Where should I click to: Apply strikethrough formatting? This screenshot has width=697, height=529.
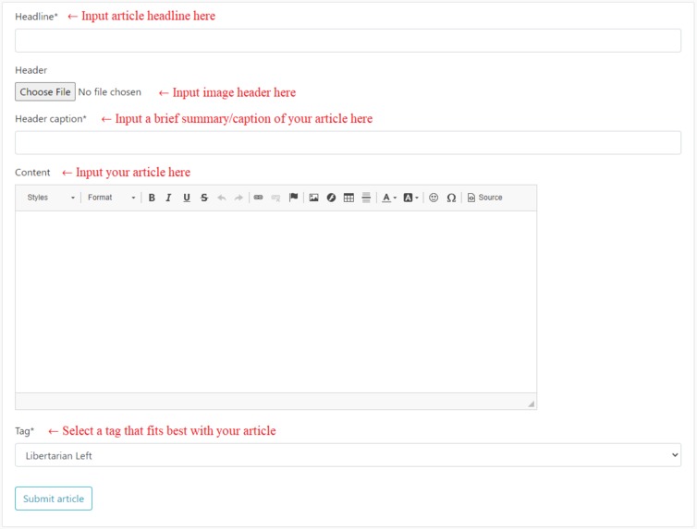204,198
